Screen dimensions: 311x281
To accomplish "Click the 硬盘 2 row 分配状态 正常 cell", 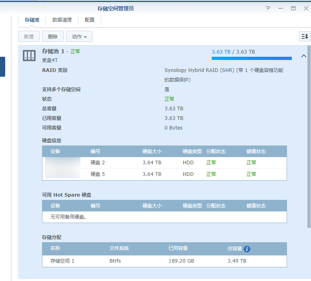I will click(x=211, y=163).
